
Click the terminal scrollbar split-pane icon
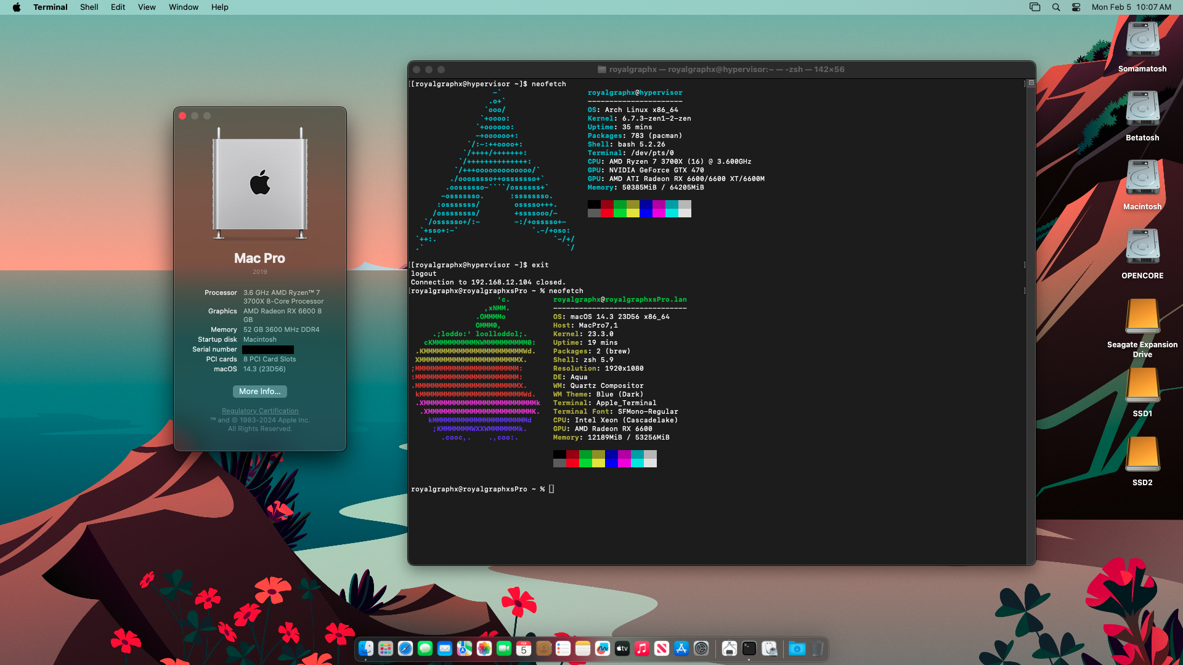[x=1031, y=83]
